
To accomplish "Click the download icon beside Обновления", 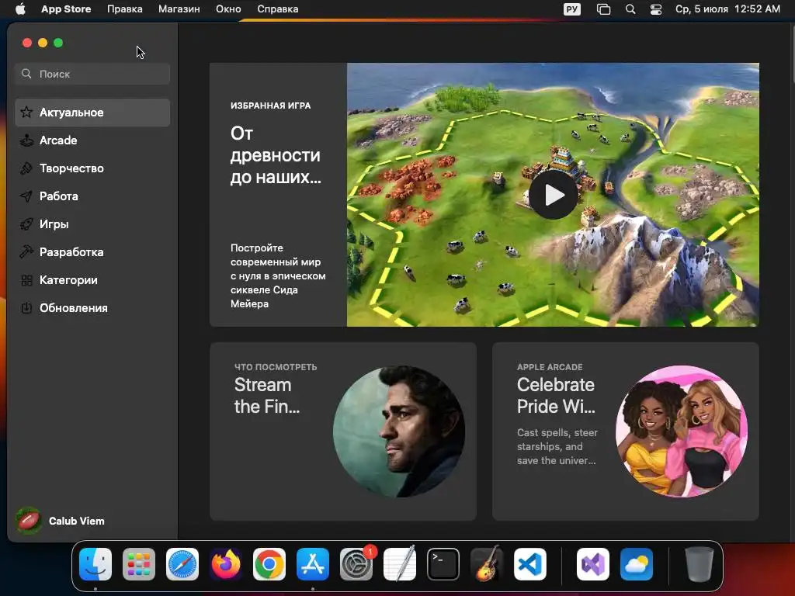I will point(26,308).
